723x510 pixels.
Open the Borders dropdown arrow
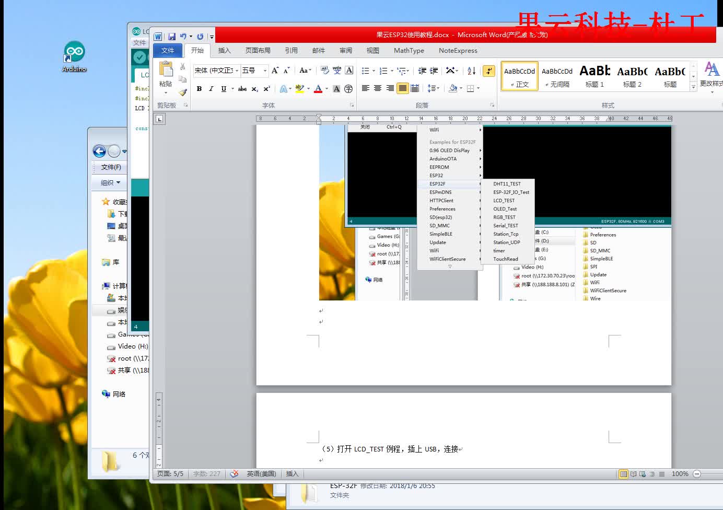(x=478, y=88)
